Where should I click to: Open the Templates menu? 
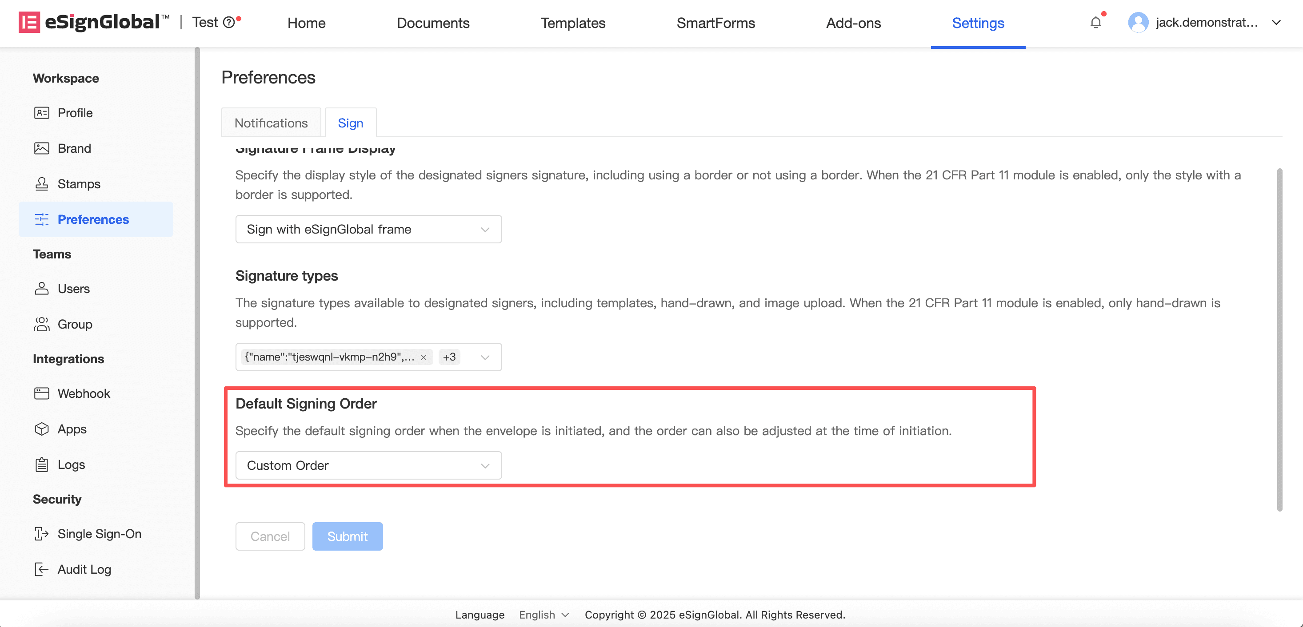tap(572, 23)
